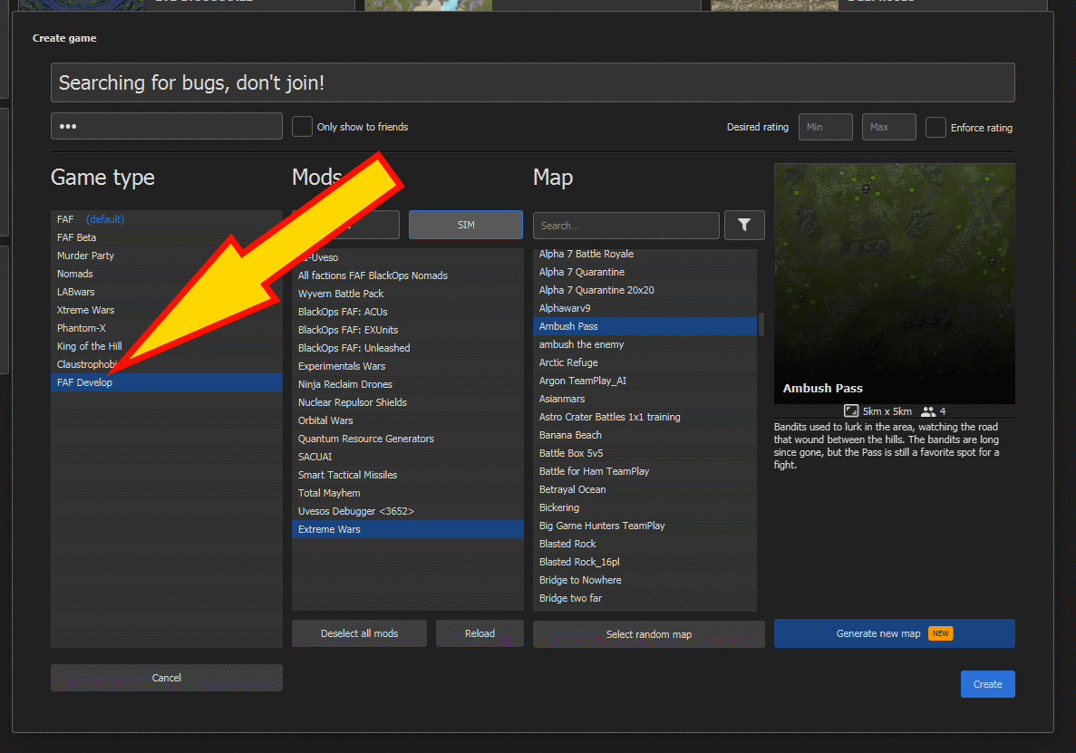Choose Alpha 7 Battle Royale map
Screen dimensions: 1076x753
[x=645, y=254]
